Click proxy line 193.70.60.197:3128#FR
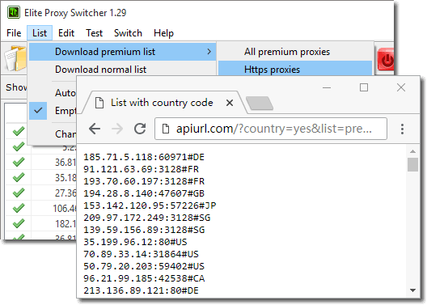 coord(144,181)
